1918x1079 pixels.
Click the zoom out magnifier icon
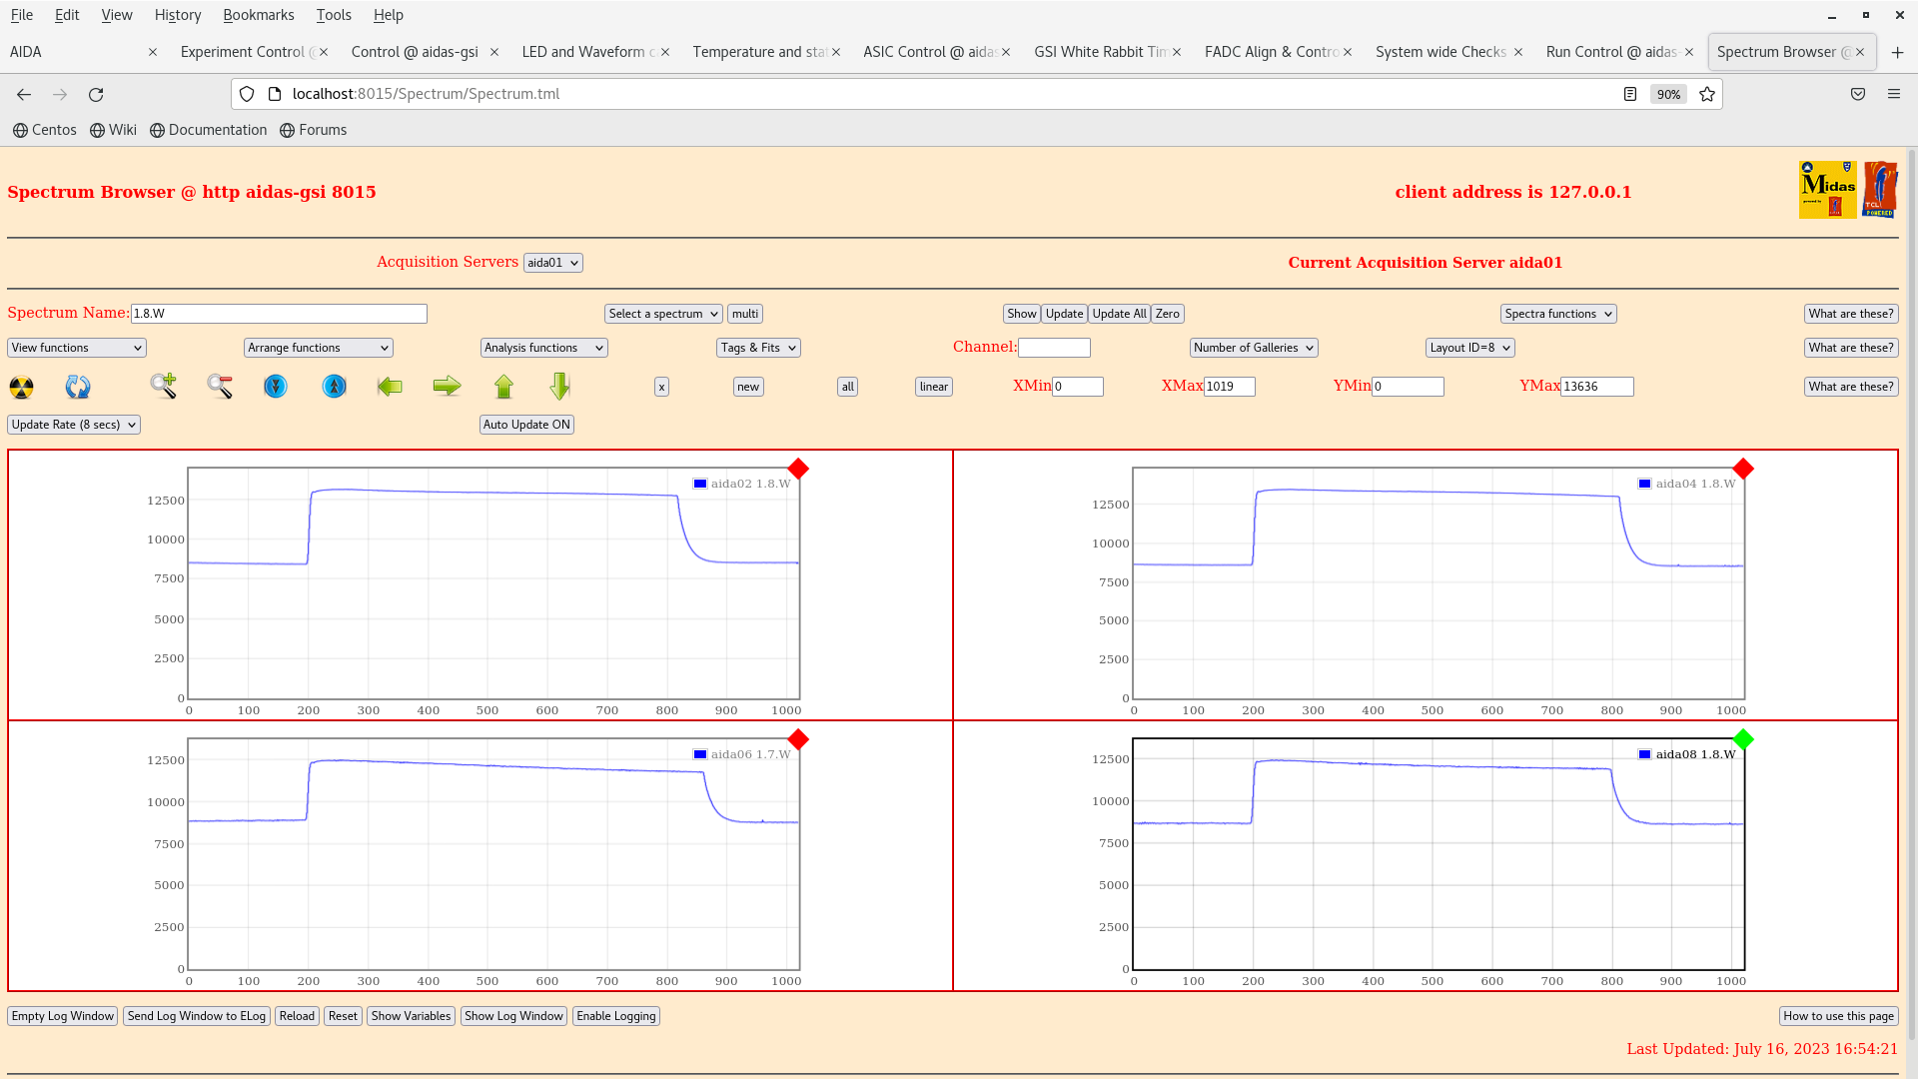(x=220, y=386)
